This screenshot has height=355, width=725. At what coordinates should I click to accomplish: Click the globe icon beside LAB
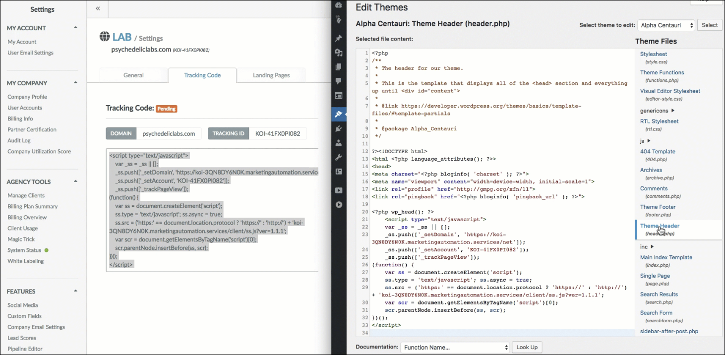(105, 37)
